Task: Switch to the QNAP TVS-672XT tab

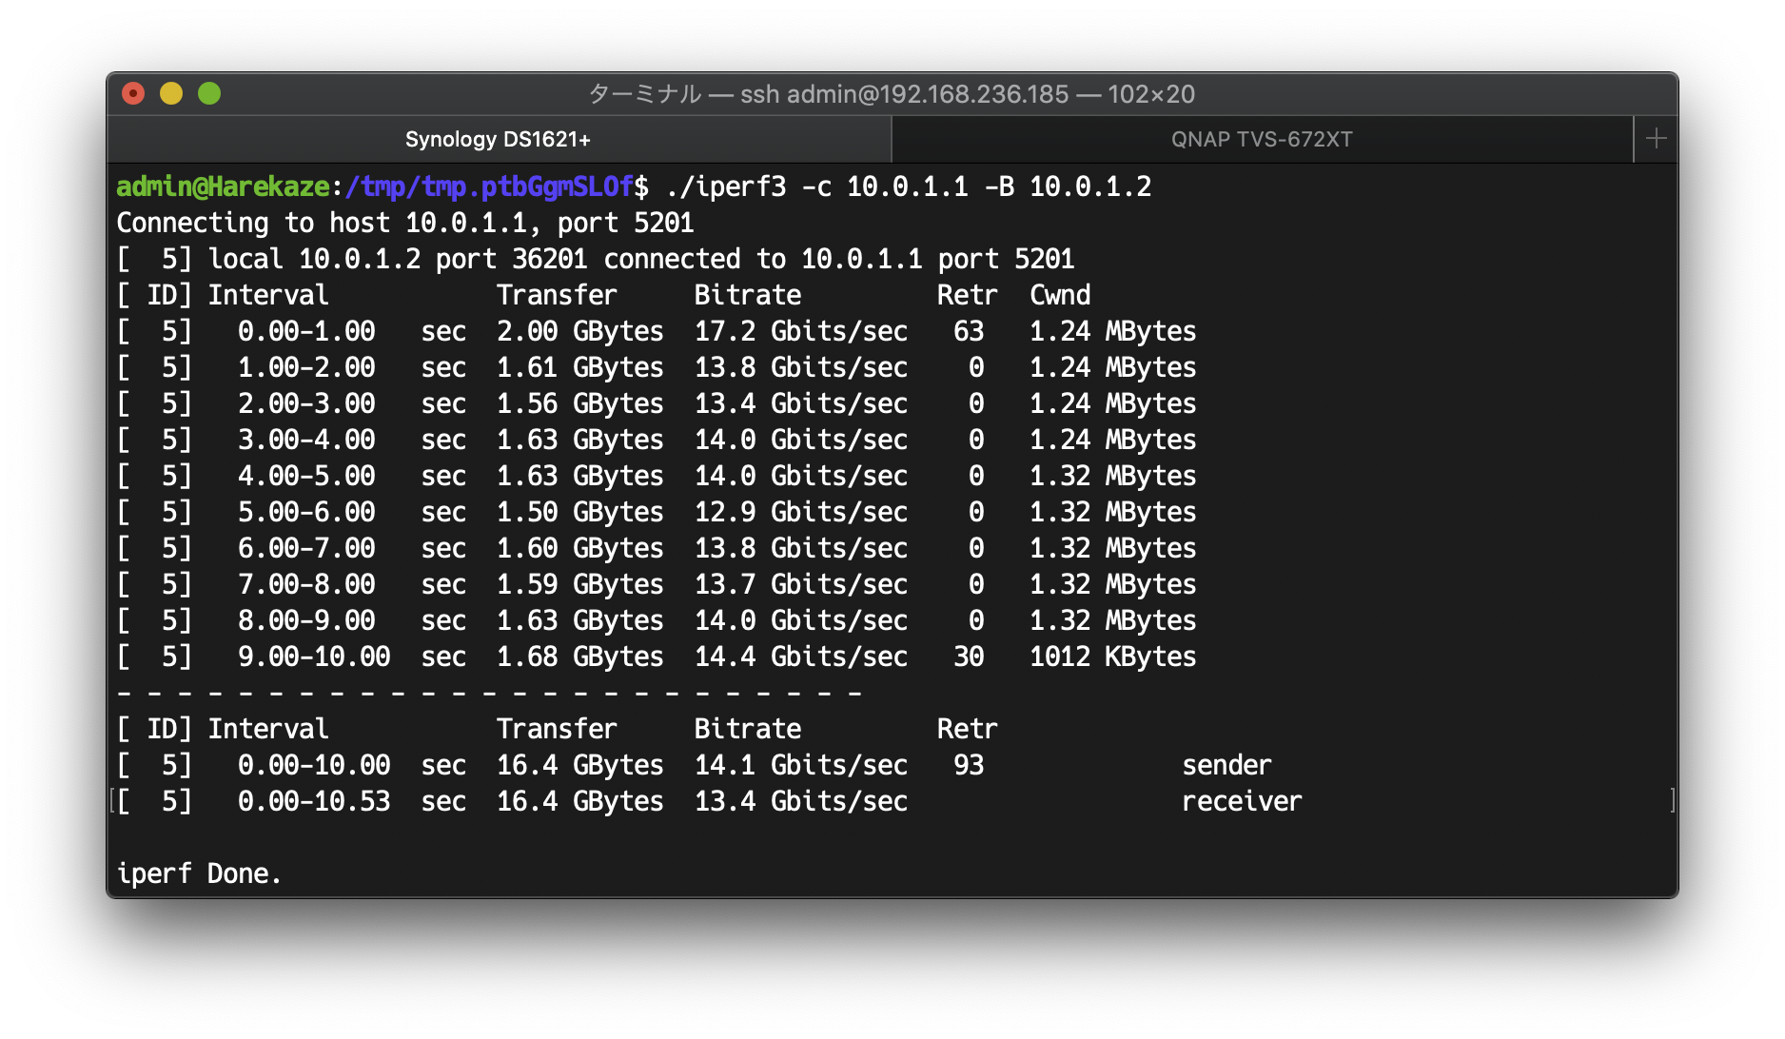Action: [x=1262, y=139]
